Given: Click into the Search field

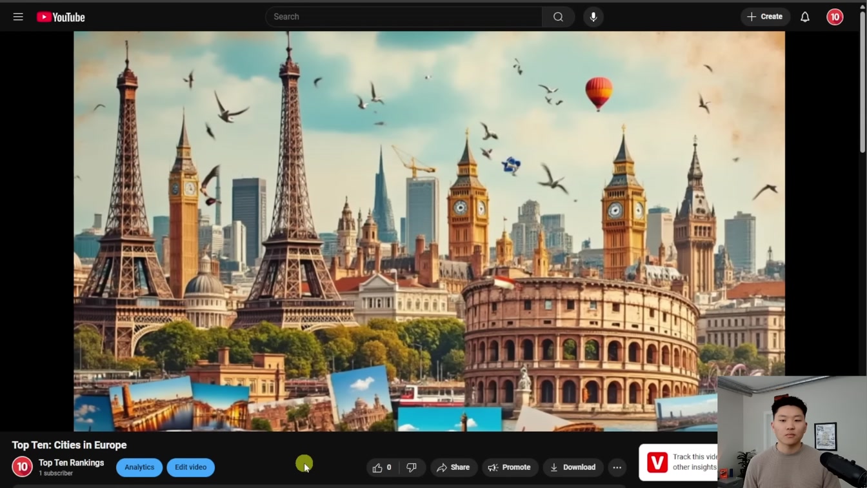Looking at the screenshot, I should 404,17.
